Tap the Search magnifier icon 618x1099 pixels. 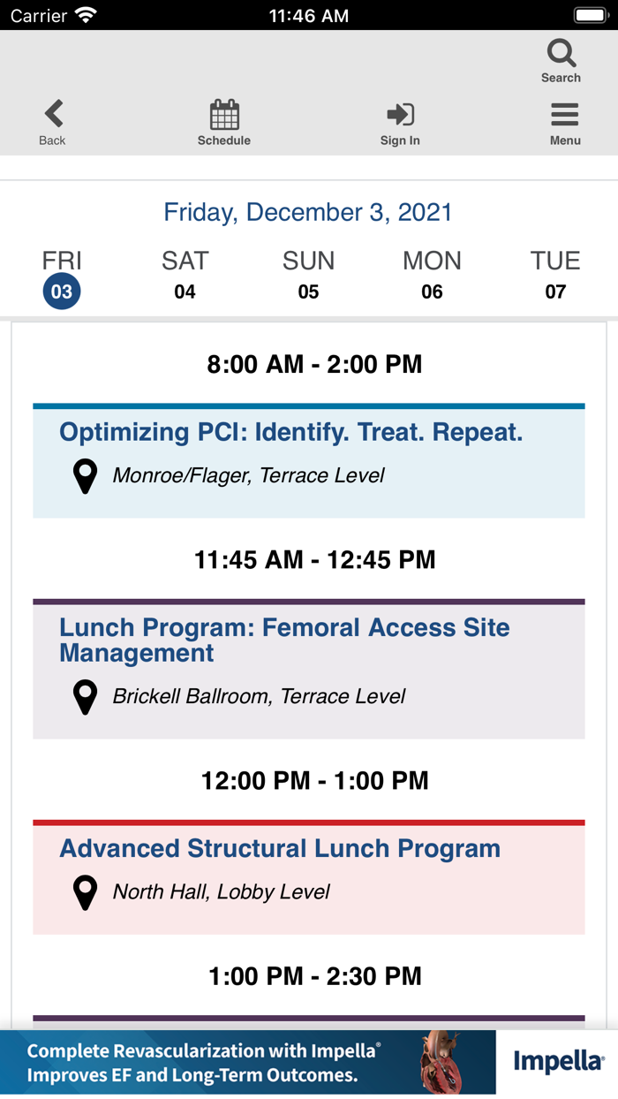pos(561,55)
